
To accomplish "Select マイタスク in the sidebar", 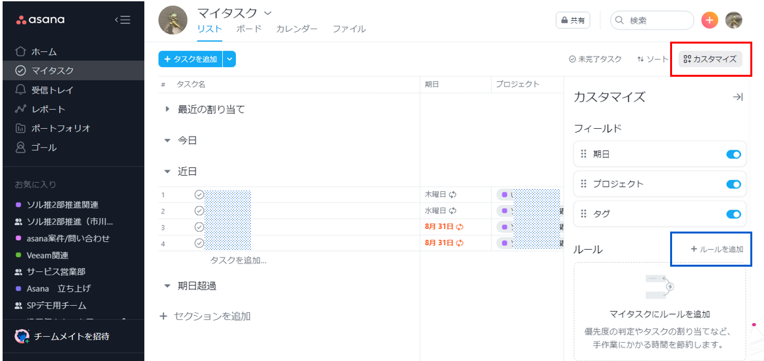I will (73, 70).
